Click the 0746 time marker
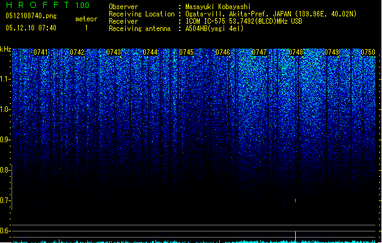 point(223,52)
